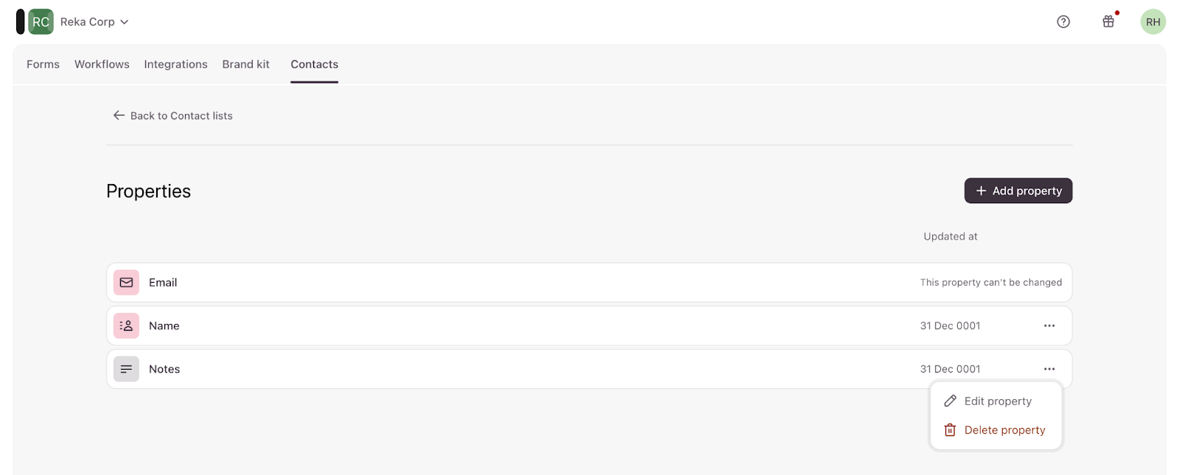Image resolution: width=1179 pixels, height=475 pixels.
Task: Open the Name row three-dot menu
Action: coord(1049,326)
